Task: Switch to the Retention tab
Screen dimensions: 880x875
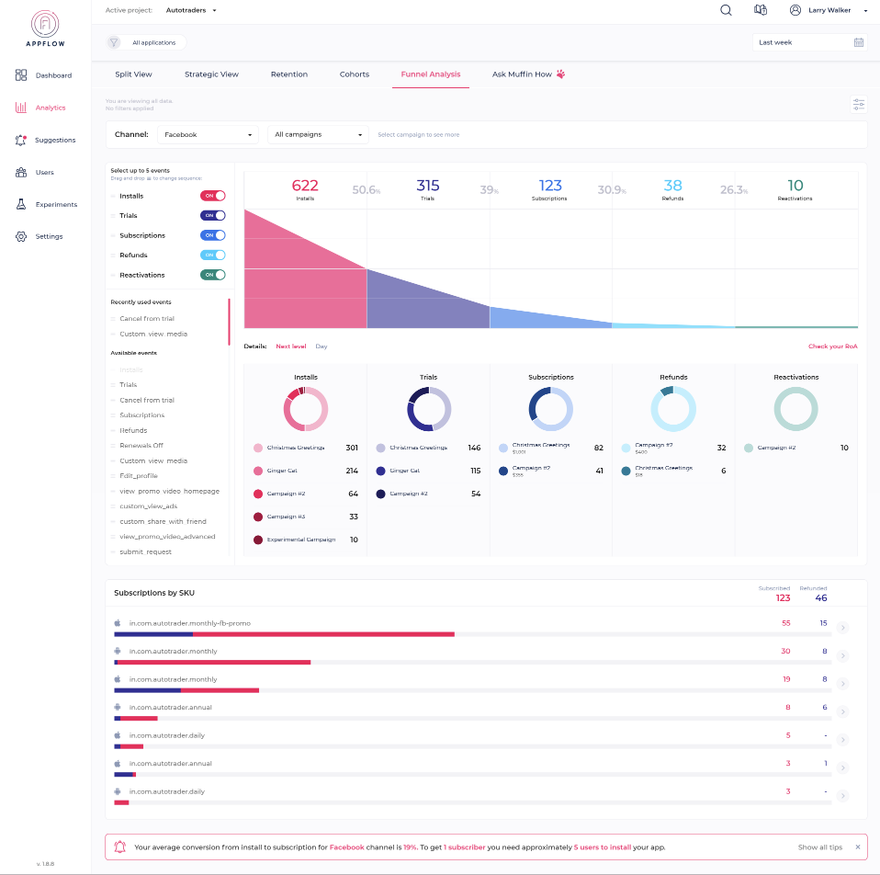Action: [x=288, y=74]
